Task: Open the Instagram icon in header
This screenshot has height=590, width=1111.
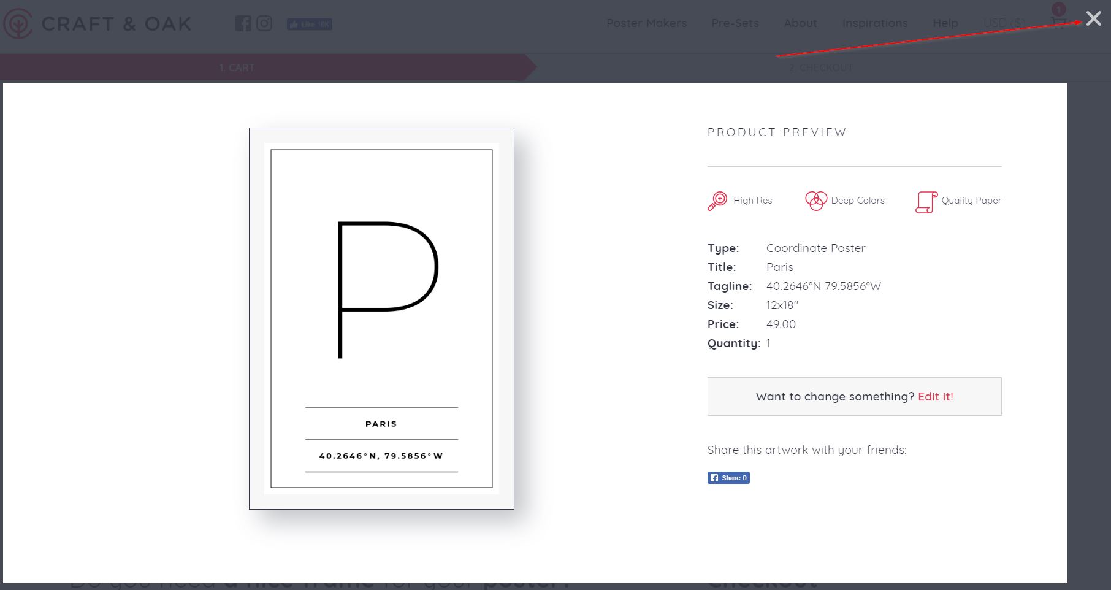Action: point(264,23)
